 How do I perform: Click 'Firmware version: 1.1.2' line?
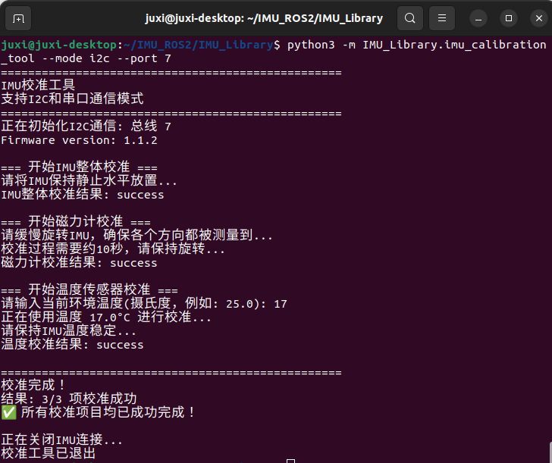pyautogui.click(x=79, y=140)
